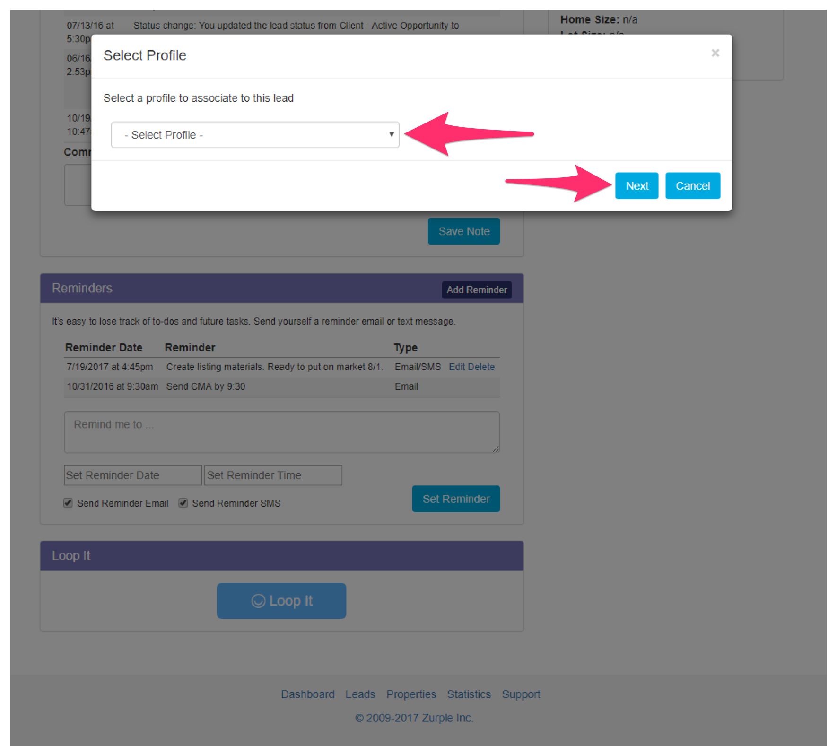This screenshot has width=837, height=755.
Task: Click the Save Note button
Action: click(463, 231)
